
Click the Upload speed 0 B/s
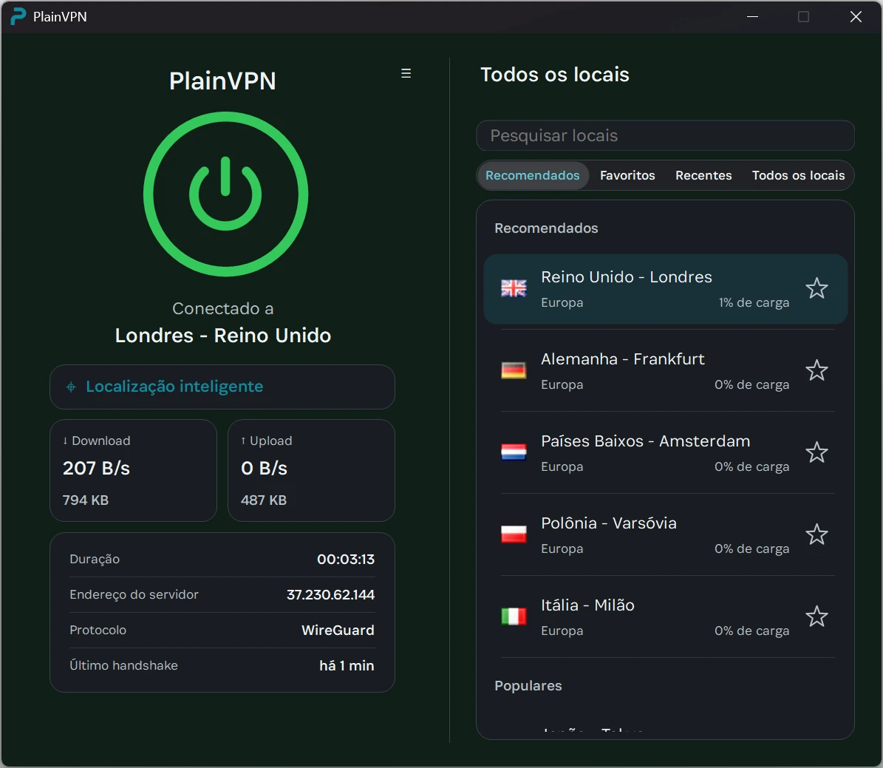point(264,468)
